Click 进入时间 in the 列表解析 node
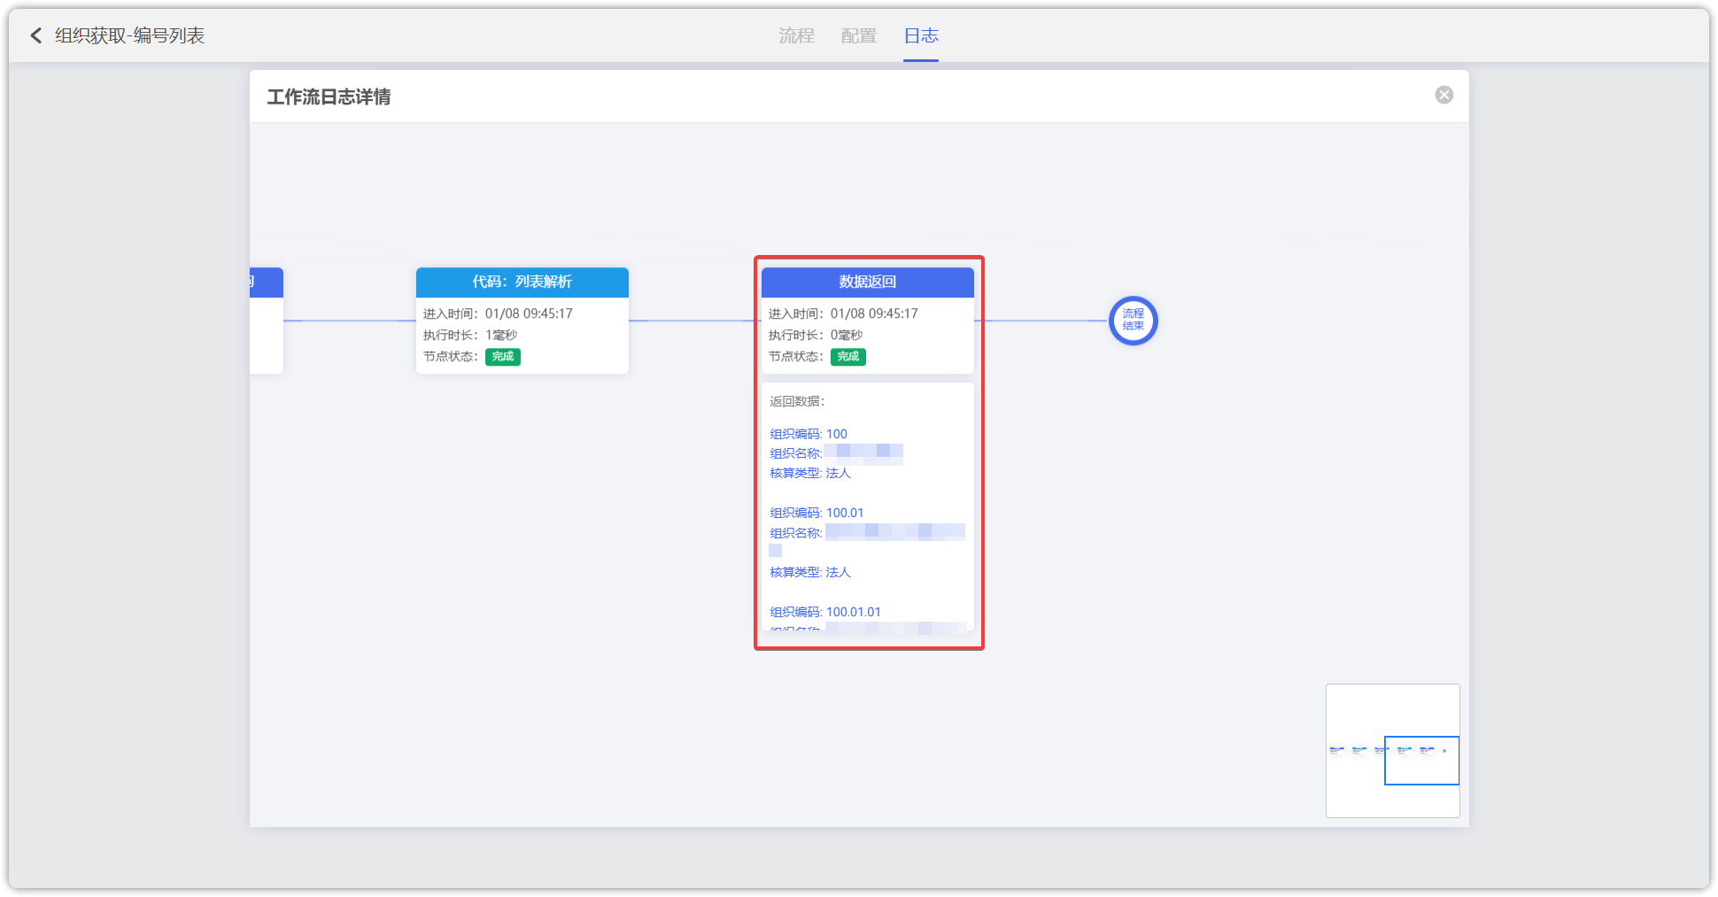The image size is (1718, 897). tap(498, 313)
